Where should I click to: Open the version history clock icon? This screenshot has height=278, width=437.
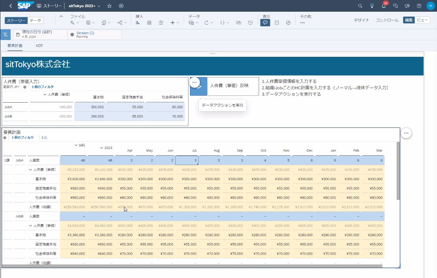click(250, 23)
